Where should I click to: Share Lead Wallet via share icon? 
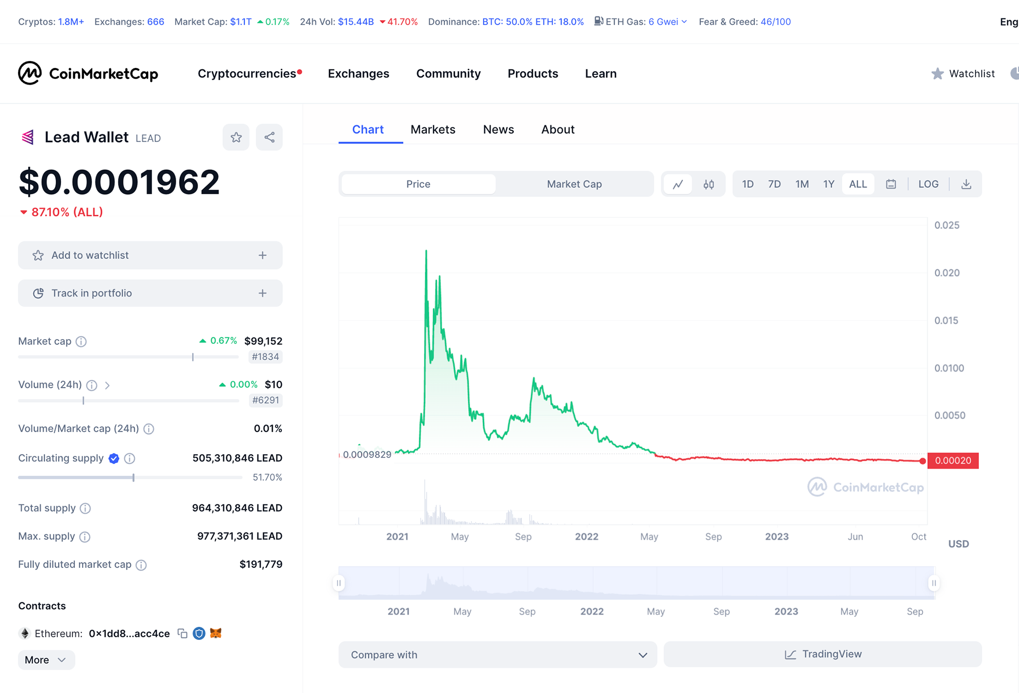(x=269, y=137)
